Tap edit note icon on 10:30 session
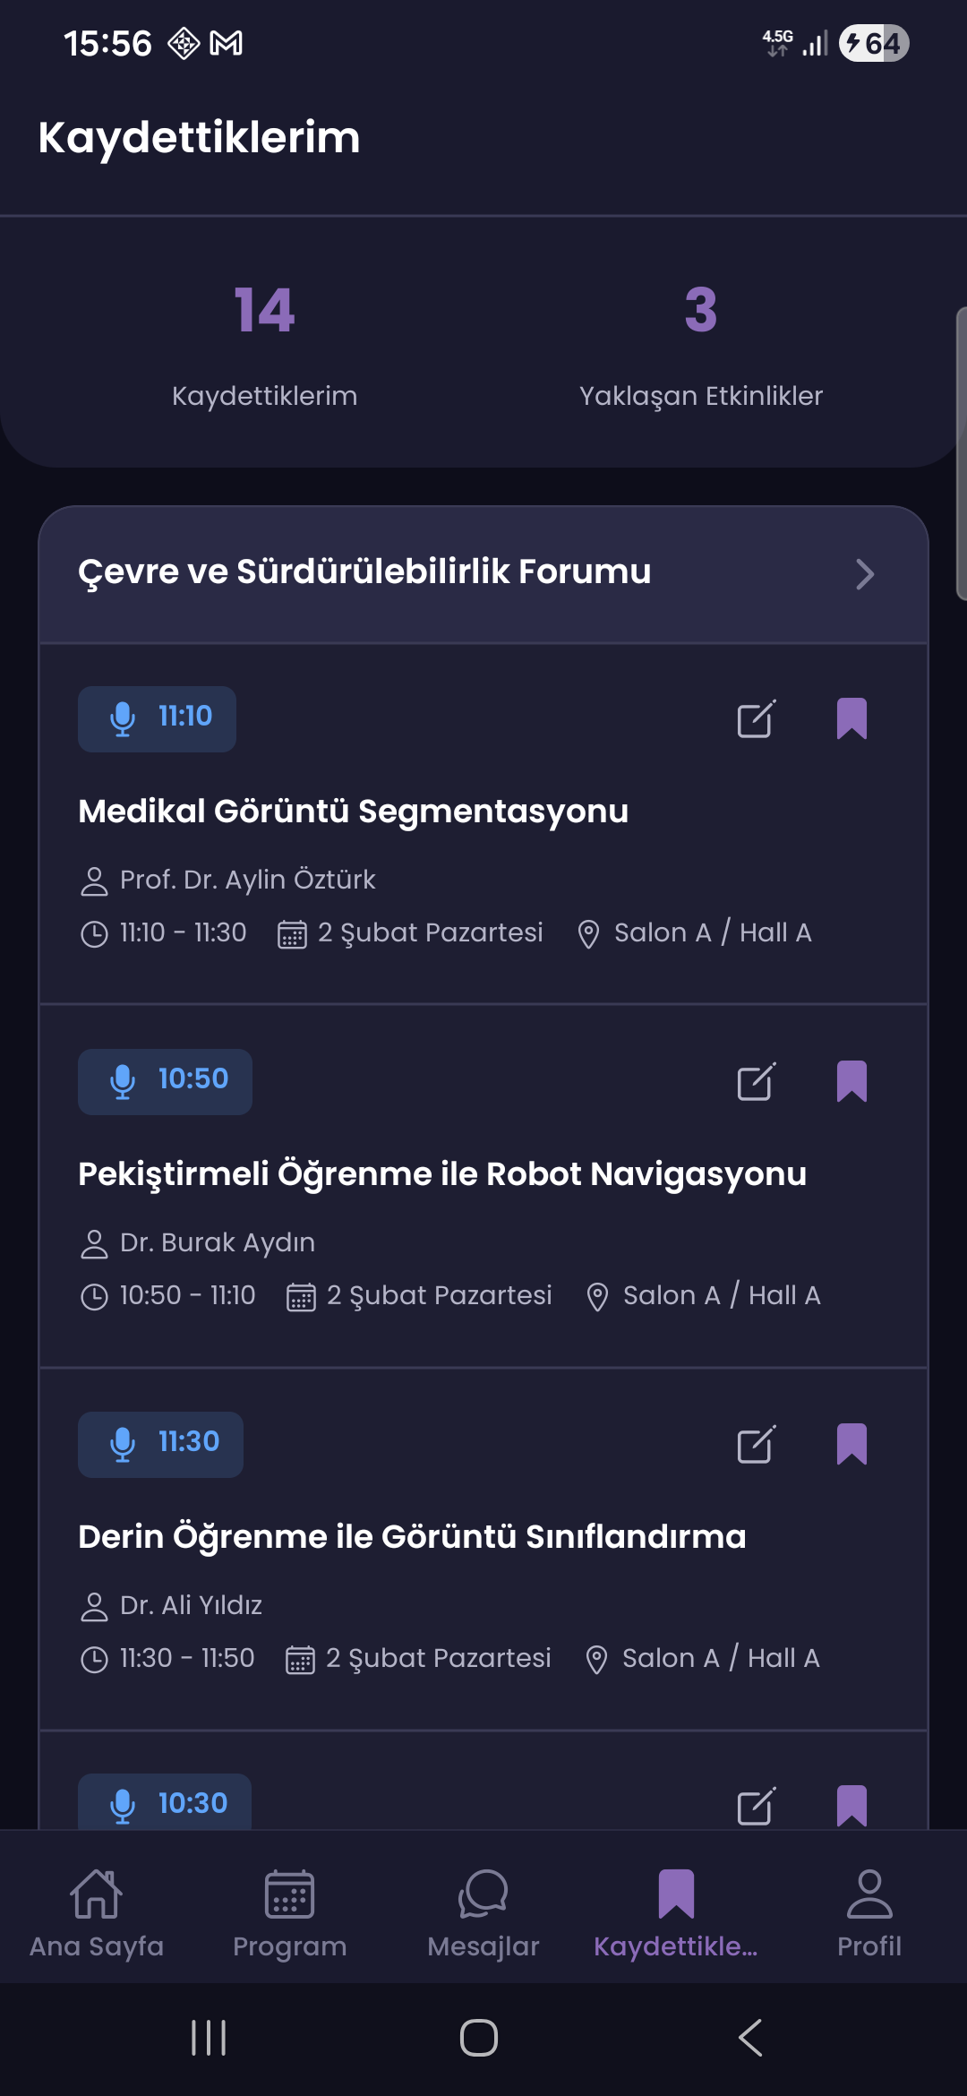This screenshot has height=2096, width=967. tap(756, 1806)
